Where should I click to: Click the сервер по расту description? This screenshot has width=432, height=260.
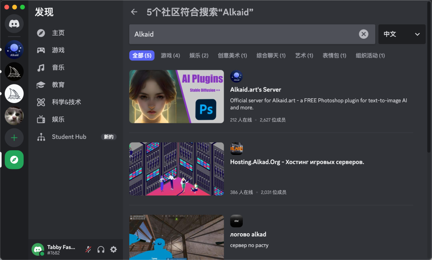249,245
